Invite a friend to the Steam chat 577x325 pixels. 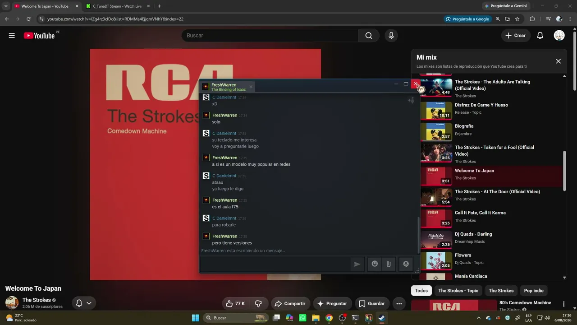tap(411, 100)
